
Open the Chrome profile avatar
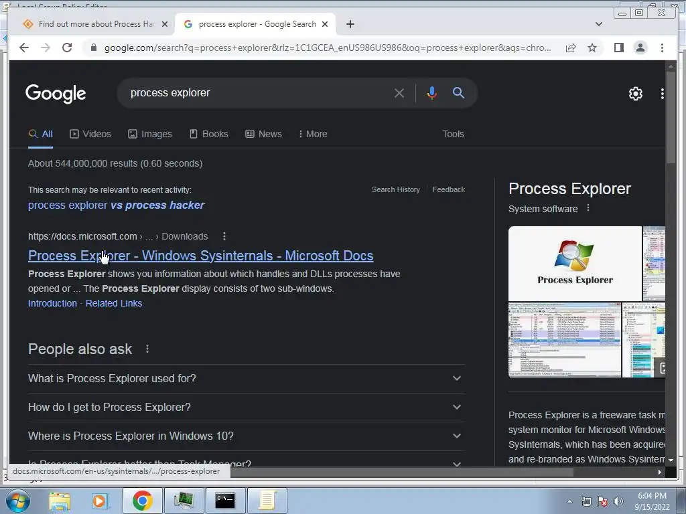click(640, 48)
